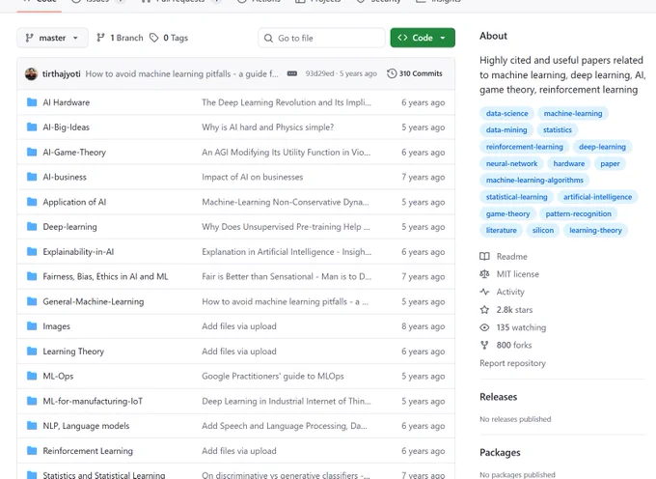Image resolution: width=656 pixels, height=479 pixels.
Task: Select the learning-theory topic tag
Action: pyautogui.click(x=595, y=230)
